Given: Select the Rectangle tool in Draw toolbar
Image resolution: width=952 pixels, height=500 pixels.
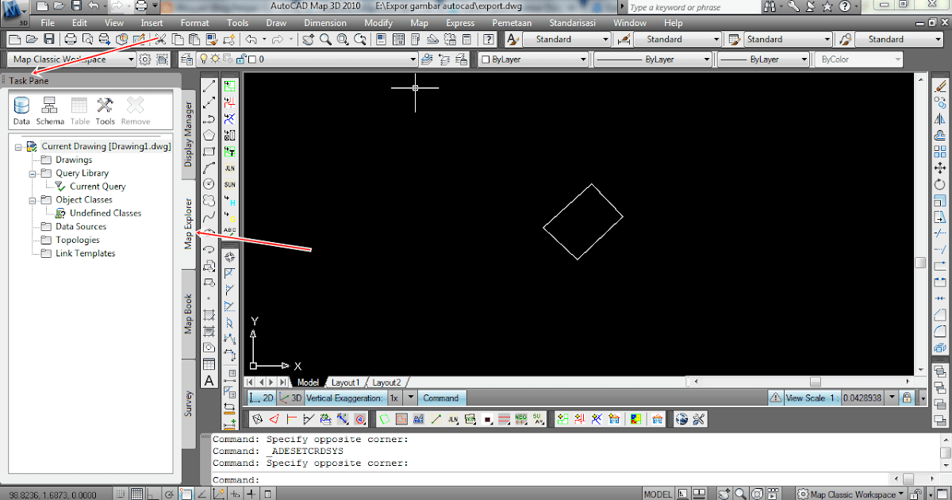Looking at the screenshot, I should [x=209, y=152].
